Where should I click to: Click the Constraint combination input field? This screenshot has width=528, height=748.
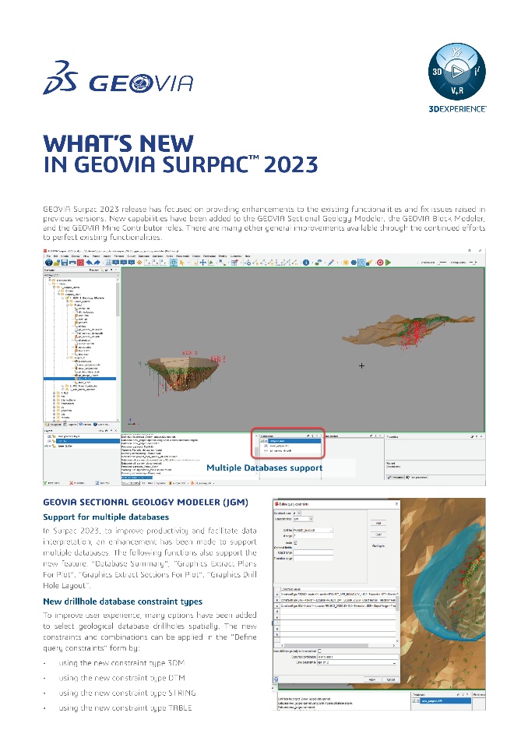point(357,657)
